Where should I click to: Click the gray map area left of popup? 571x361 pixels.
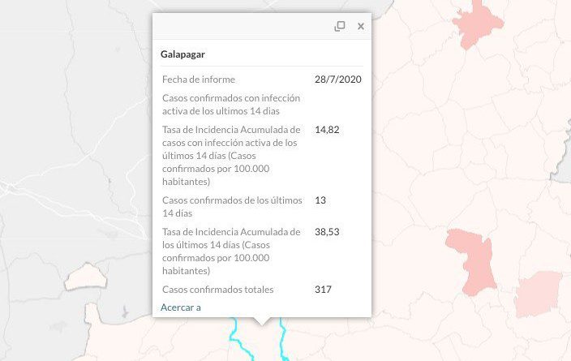pos(73,146)
